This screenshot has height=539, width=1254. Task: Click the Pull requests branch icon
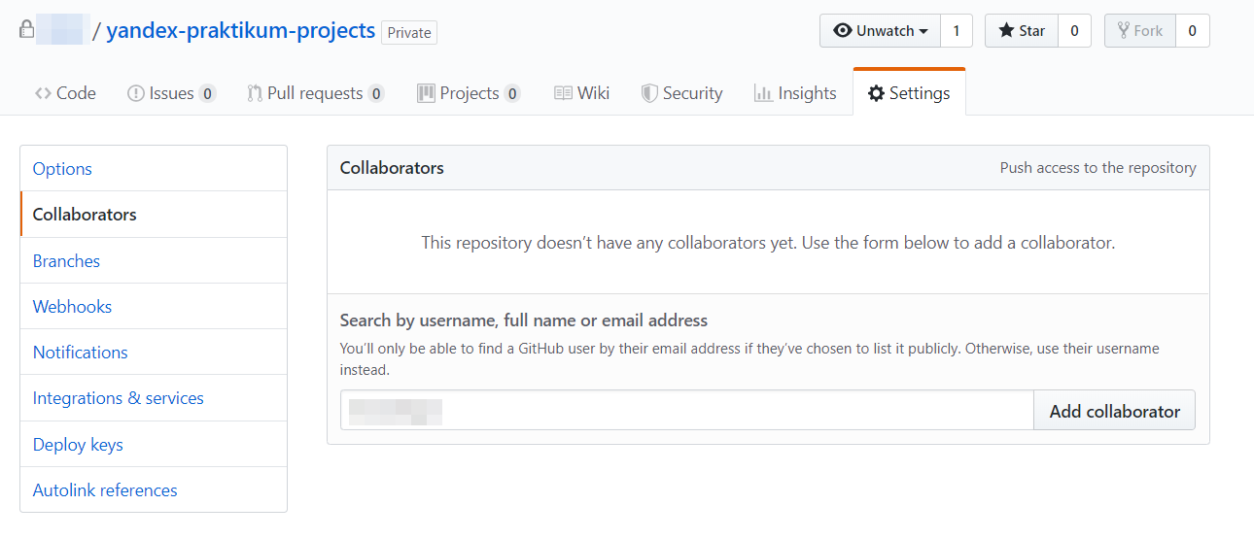click(x=255, y=93)
